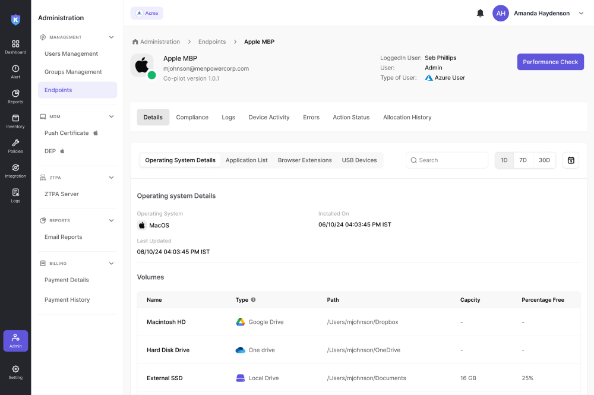Switch time range to 7D

[x=523, y=160]
